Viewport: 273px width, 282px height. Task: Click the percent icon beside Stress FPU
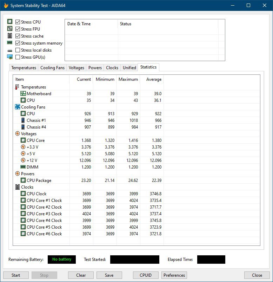(x=10, y=28)
